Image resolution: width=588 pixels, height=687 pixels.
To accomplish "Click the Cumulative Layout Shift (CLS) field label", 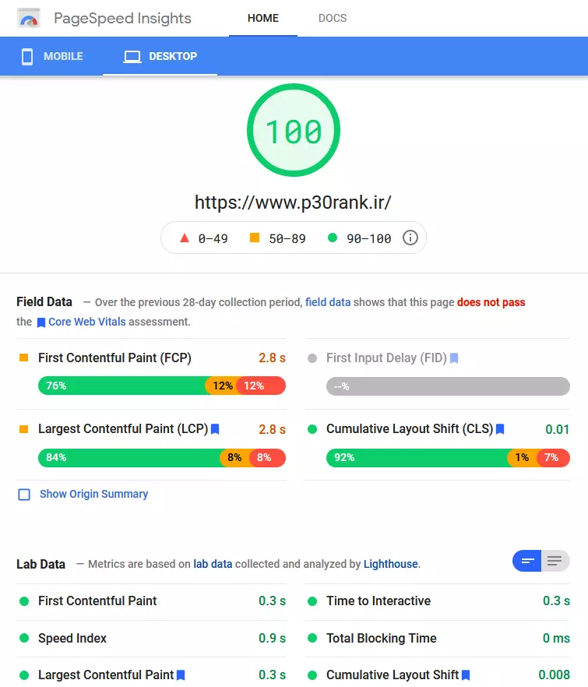I will (410, 429).
